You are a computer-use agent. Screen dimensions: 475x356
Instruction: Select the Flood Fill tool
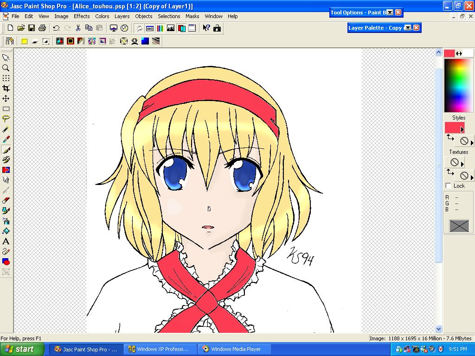6,231
